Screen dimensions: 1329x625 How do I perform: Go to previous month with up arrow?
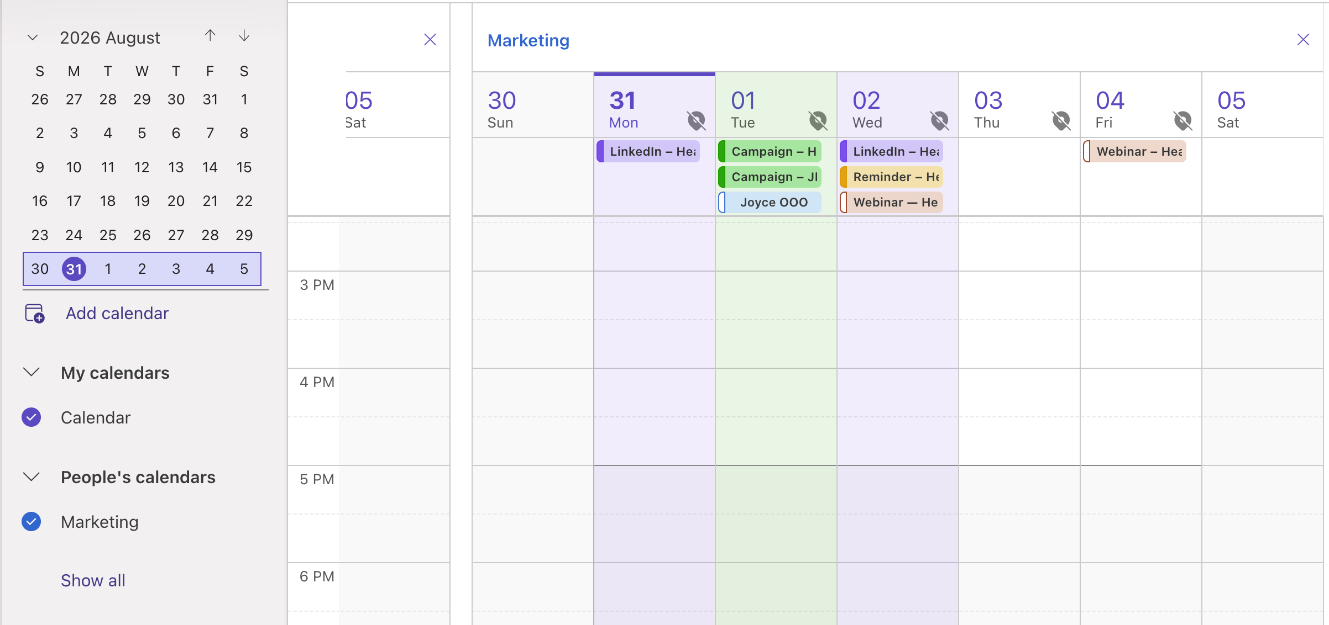(210, 36)
